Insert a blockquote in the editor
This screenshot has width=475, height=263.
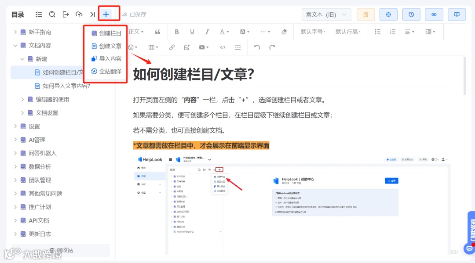(157, 32)
